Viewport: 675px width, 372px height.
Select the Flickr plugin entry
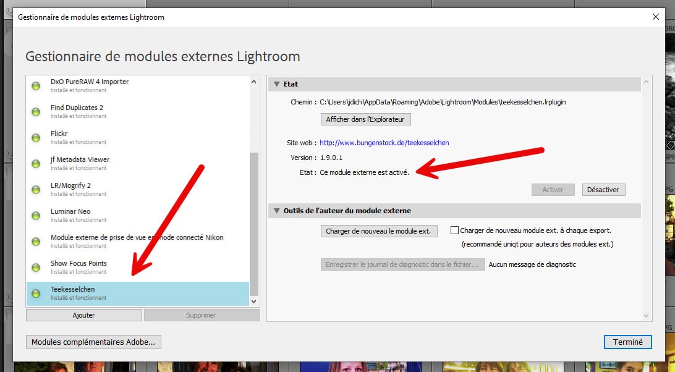point(138,137)
